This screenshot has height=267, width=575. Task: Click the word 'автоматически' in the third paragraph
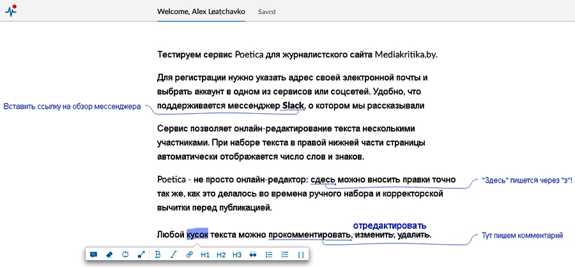[x=187, y=157]
